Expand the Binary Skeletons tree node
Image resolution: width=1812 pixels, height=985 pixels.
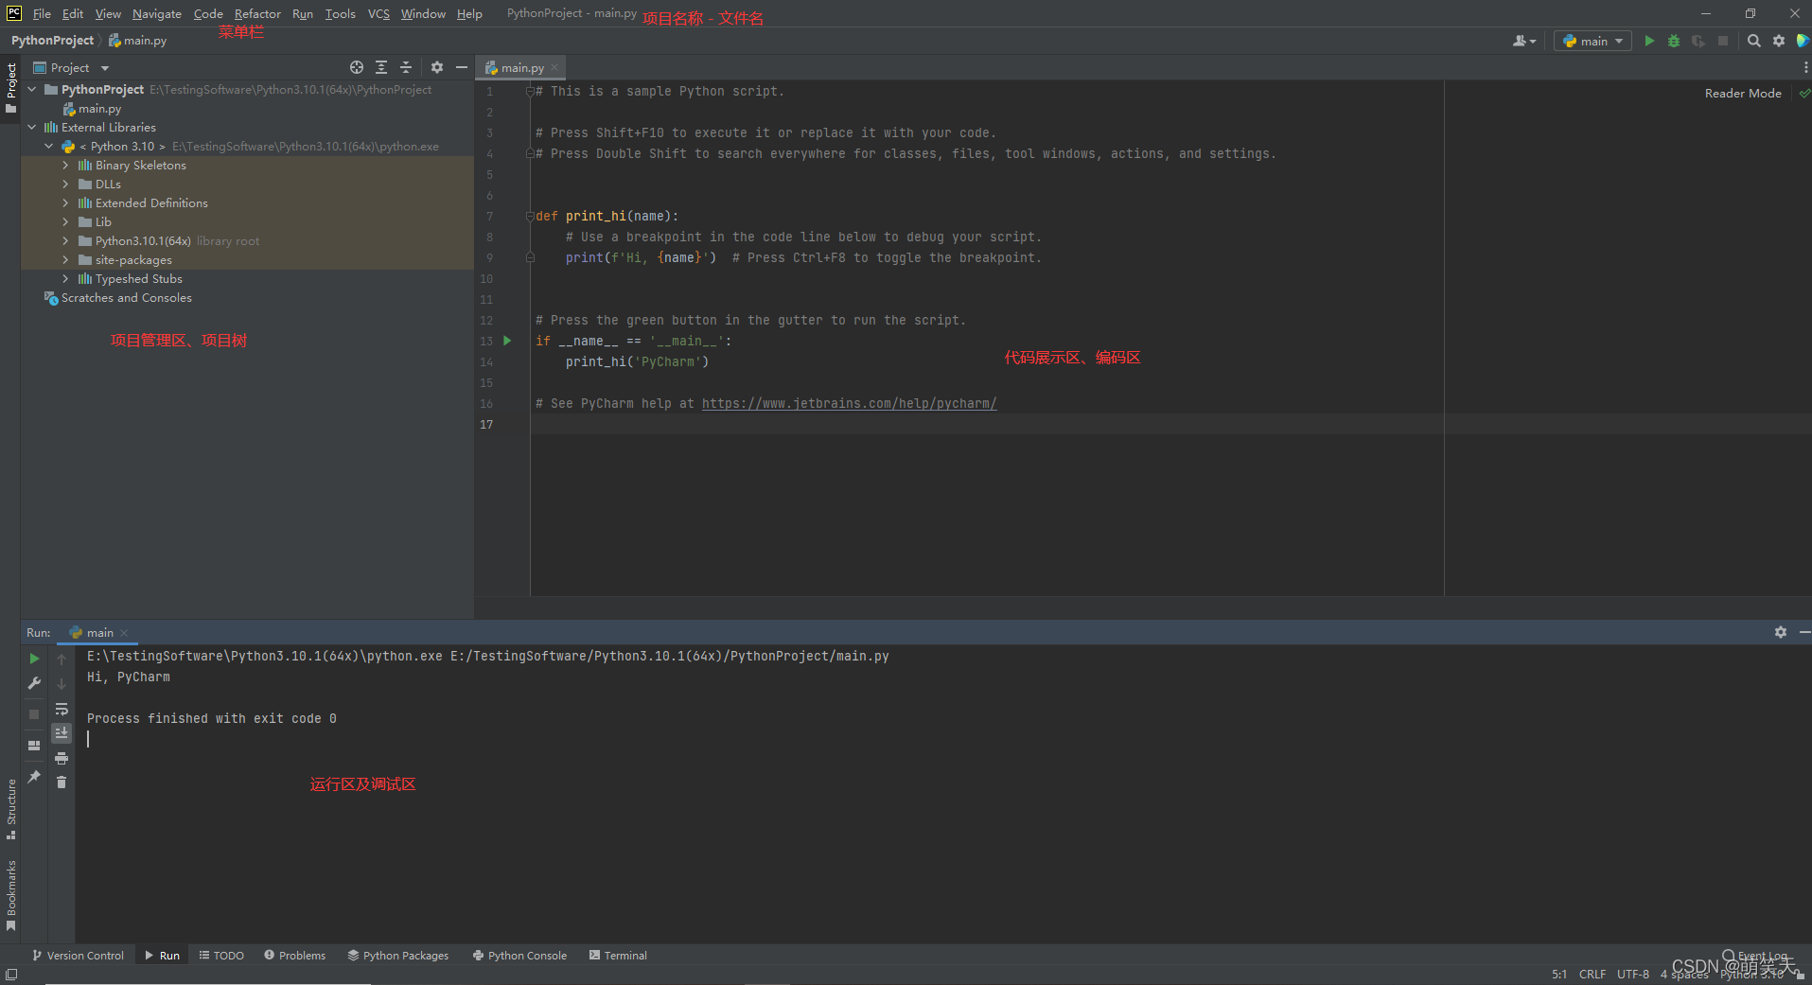click(65, 166)
